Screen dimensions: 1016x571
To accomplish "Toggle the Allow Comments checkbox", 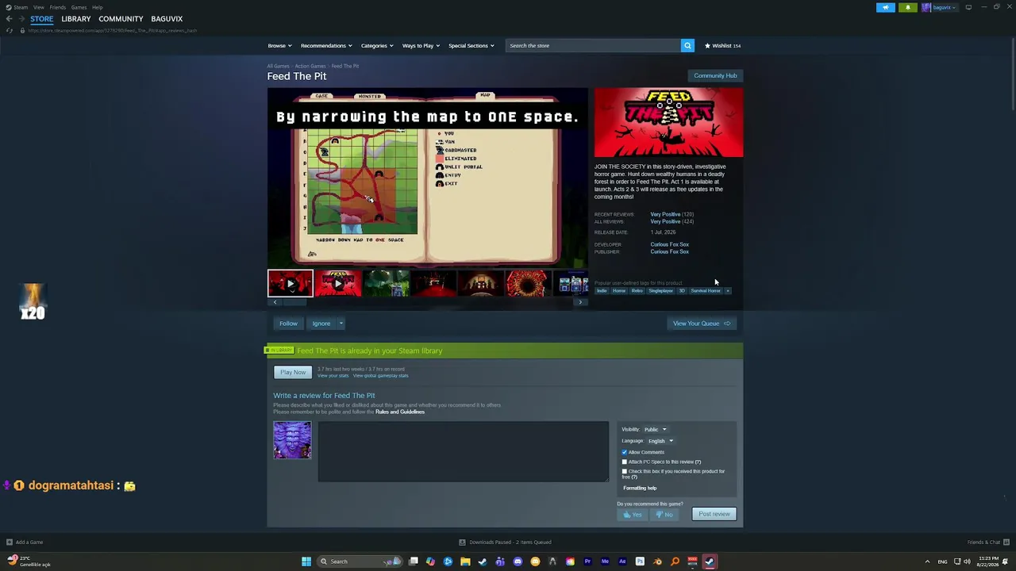I will pos(625,452).
